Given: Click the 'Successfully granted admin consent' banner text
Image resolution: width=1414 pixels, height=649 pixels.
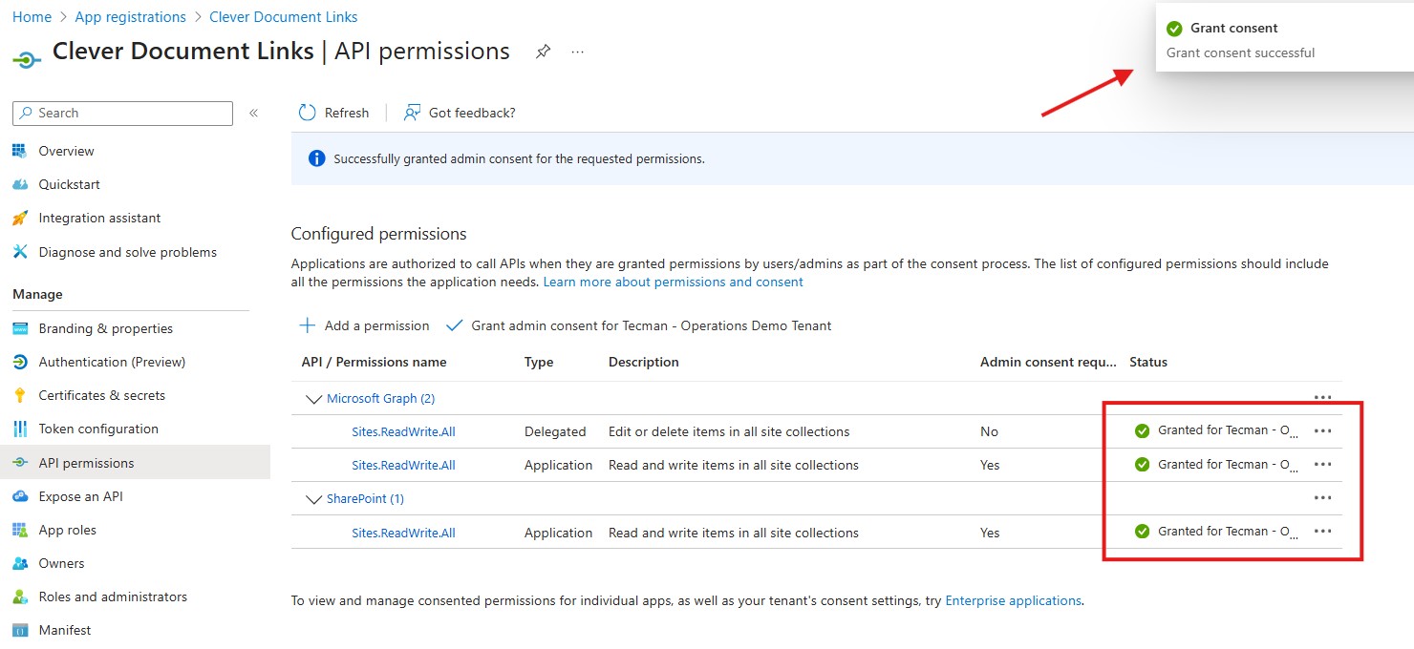Looking at the screenshot, I should pyautogui.click(x=519, y=158).
